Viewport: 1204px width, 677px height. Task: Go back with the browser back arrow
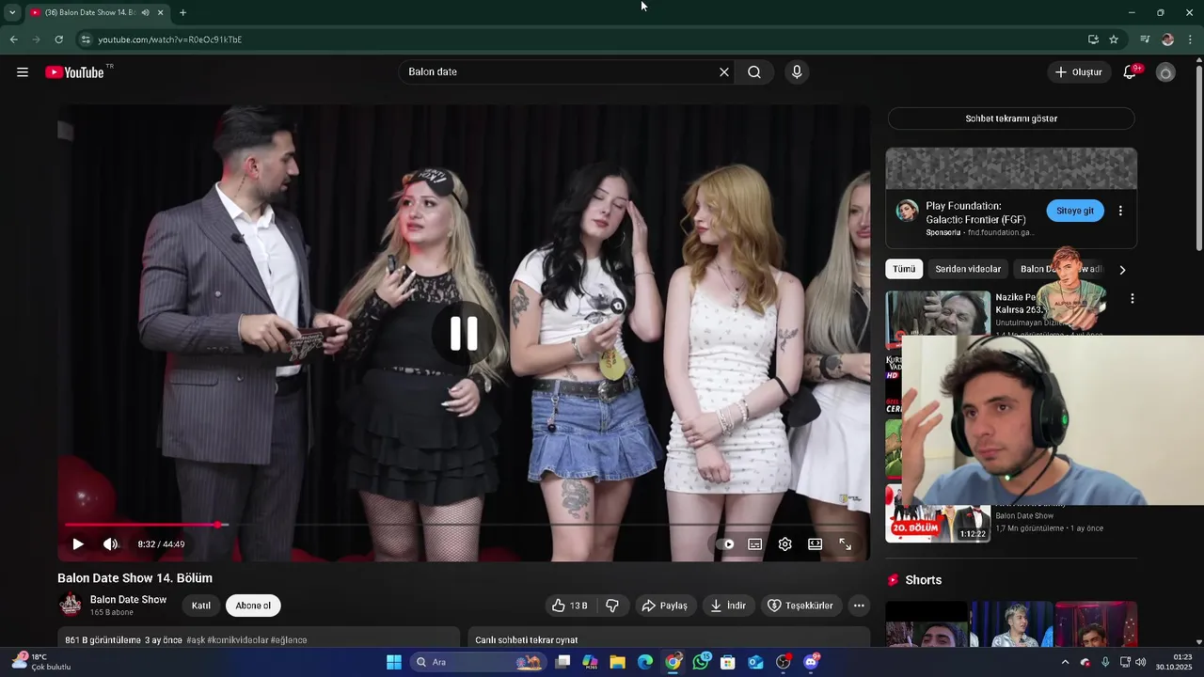click(13, 39)
